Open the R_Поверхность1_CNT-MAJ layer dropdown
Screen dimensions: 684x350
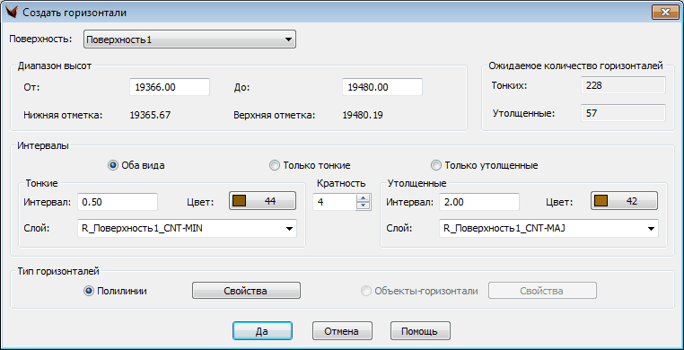tap(548, 228)
